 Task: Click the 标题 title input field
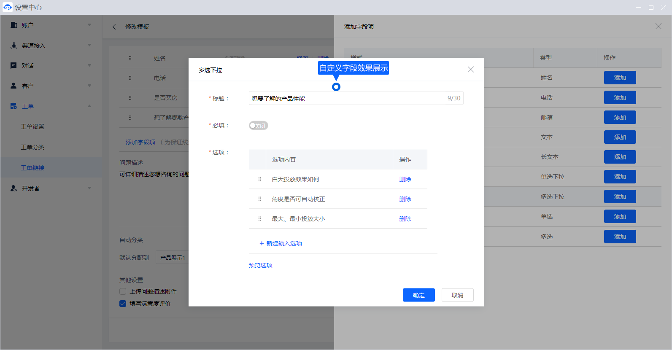click(346, 98)
